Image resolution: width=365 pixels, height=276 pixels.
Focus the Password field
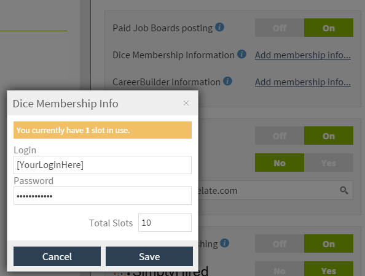(103, 196)
